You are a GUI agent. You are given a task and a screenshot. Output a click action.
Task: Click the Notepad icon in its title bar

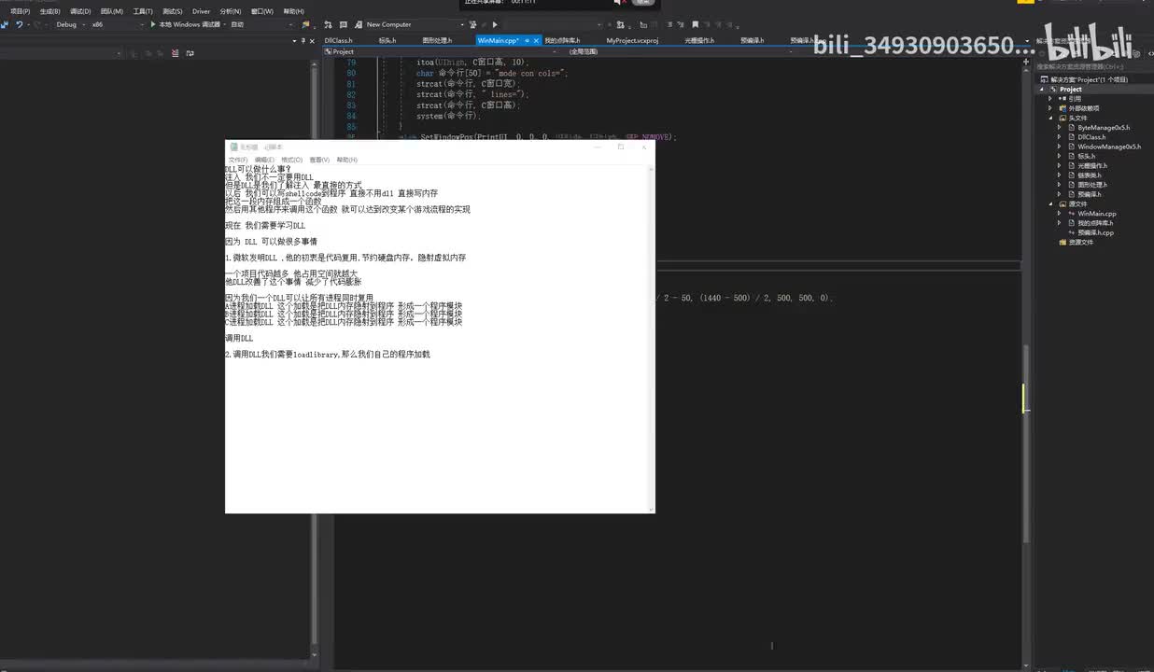pos(234,147)
